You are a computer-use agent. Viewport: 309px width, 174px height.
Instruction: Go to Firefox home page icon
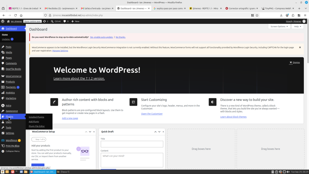coord(21,15)
